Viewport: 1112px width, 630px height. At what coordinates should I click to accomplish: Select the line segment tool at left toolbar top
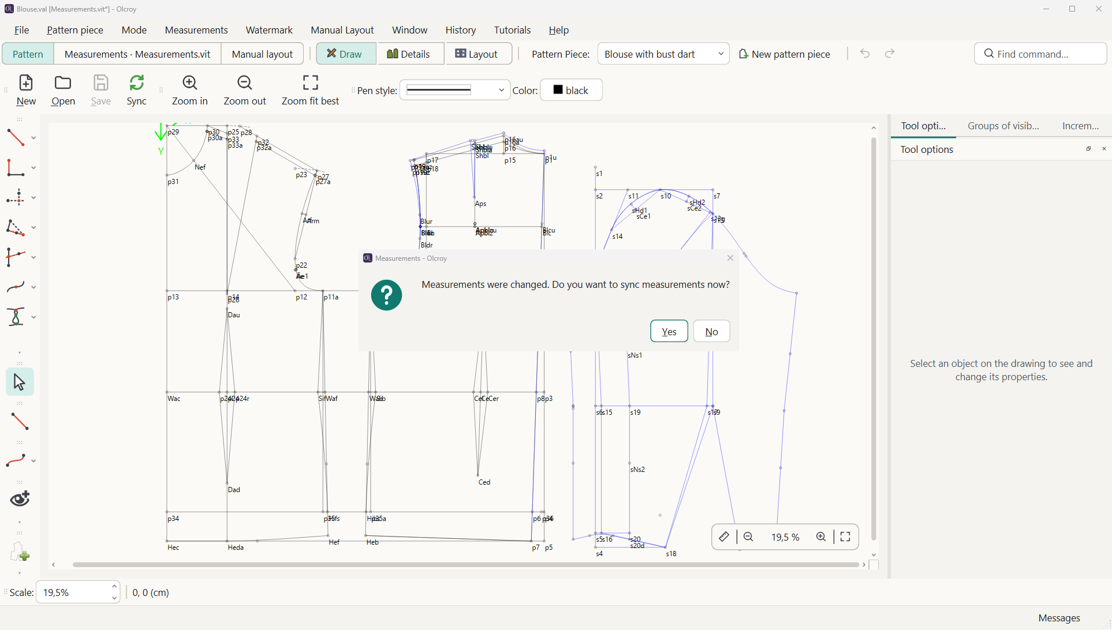pyautogui.click(x=16, y=137)
